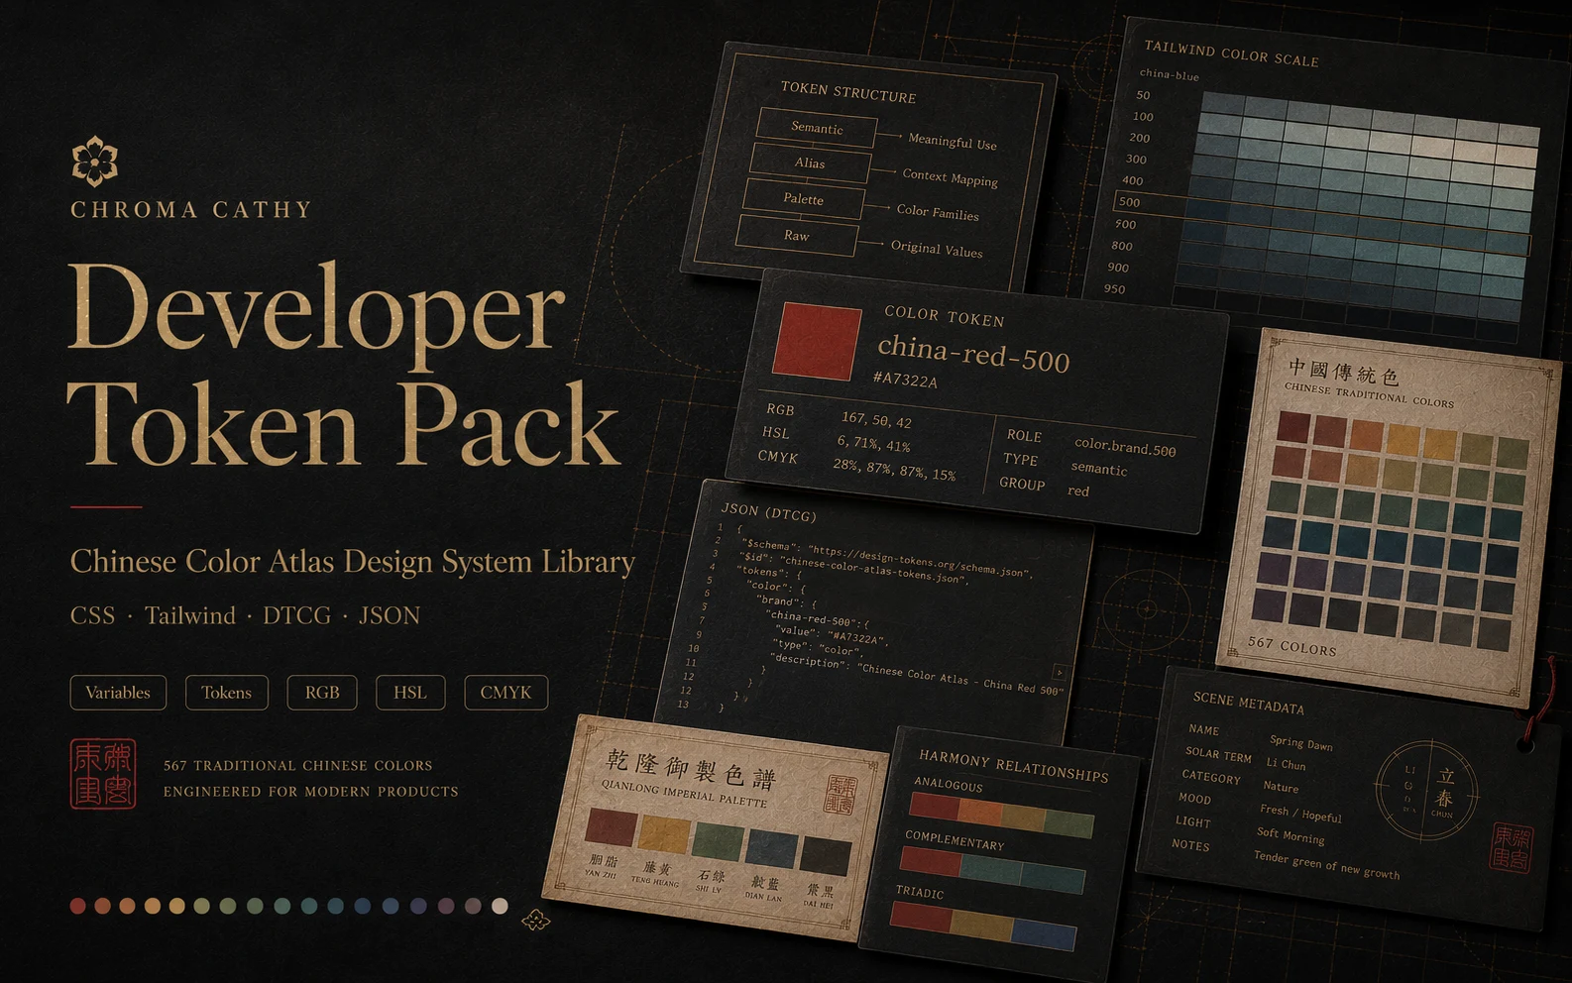
Task: Click the Context Mapping label
Action: 950,177
